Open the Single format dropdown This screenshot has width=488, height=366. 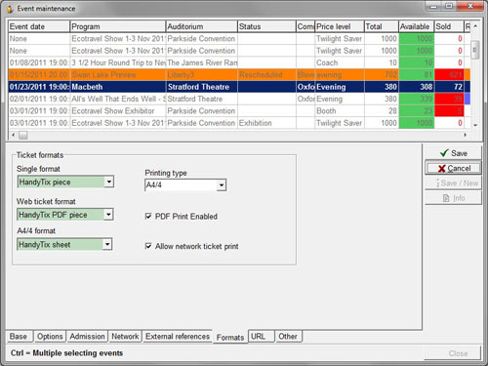click(x=109, y=182)
